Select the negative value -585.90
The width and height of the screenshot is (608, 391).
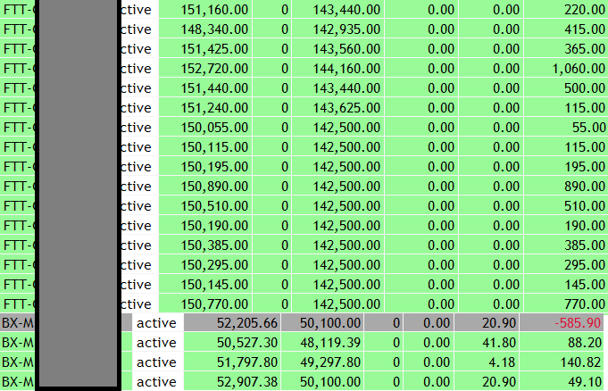(562, 323)
